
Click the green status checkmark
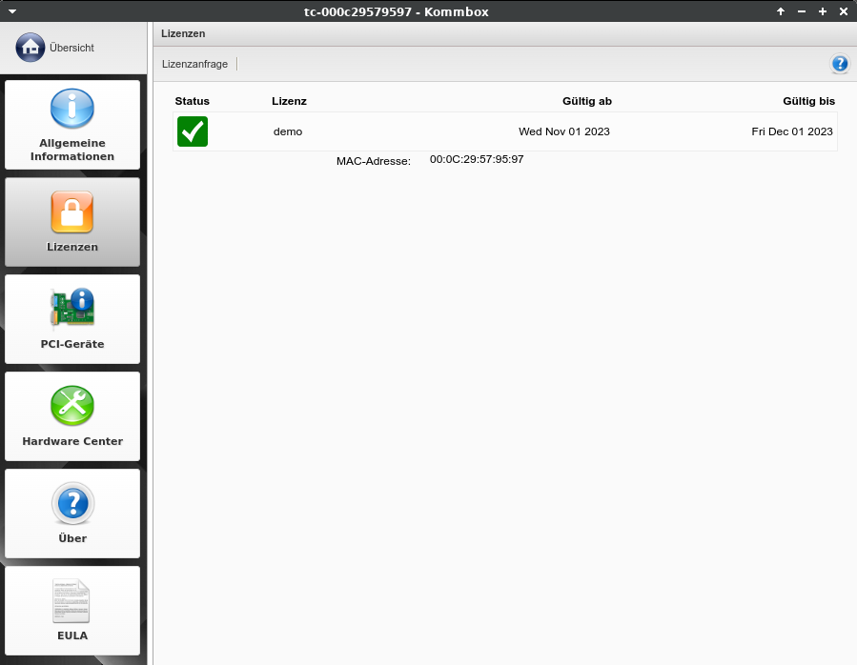tap(193, 131)
